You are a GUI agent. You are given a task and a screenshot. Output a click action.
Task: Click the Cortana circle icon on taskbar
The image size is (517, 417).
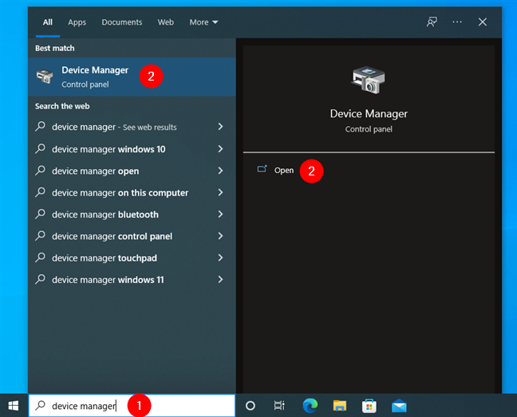point(251,406)
